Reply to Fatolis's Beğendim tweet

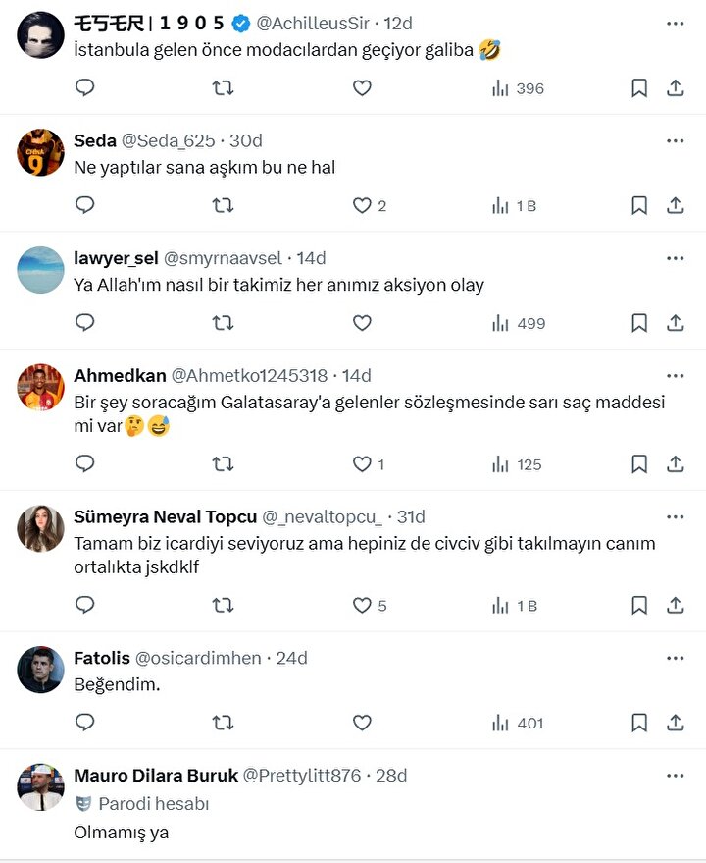click(85, 724)
